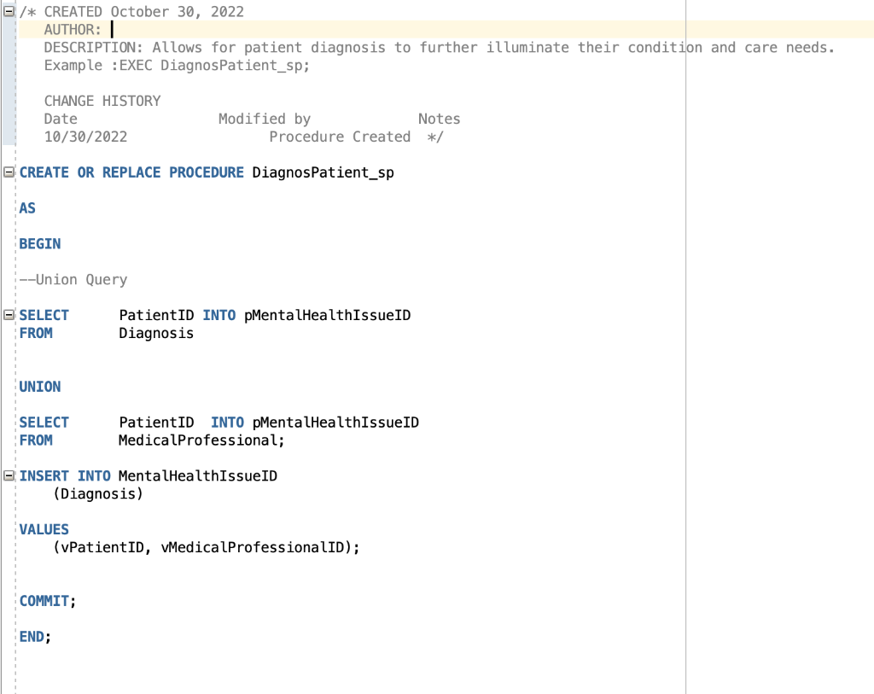Collapse the header comment block fold region
The image size is (874, 694).
coord(8,11)
